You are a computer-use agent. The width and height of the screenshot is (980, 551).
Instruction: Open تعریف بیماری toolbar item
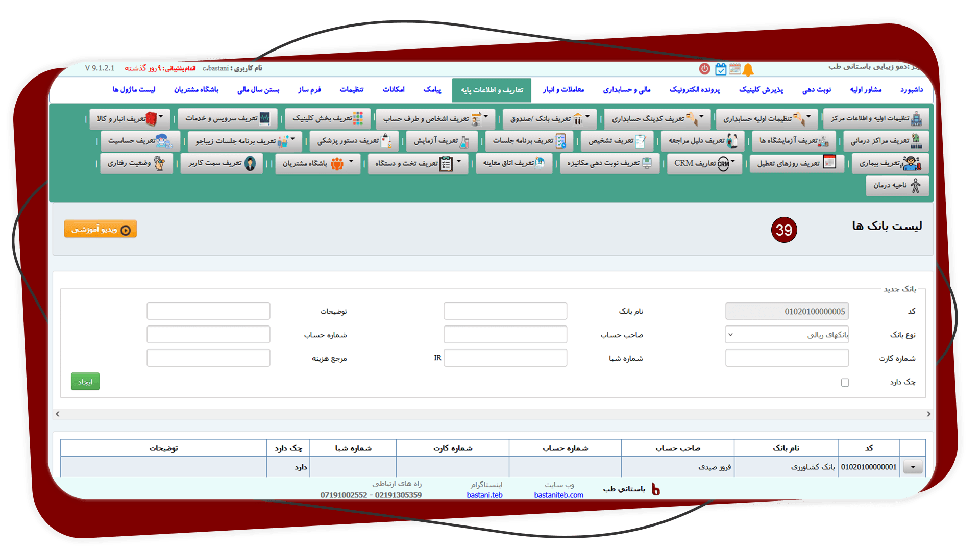pos(890,163)
